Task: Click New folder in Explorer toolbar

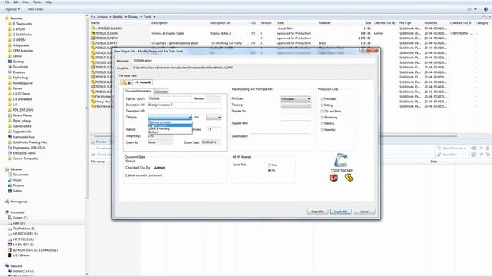Action: pos(35,9)
